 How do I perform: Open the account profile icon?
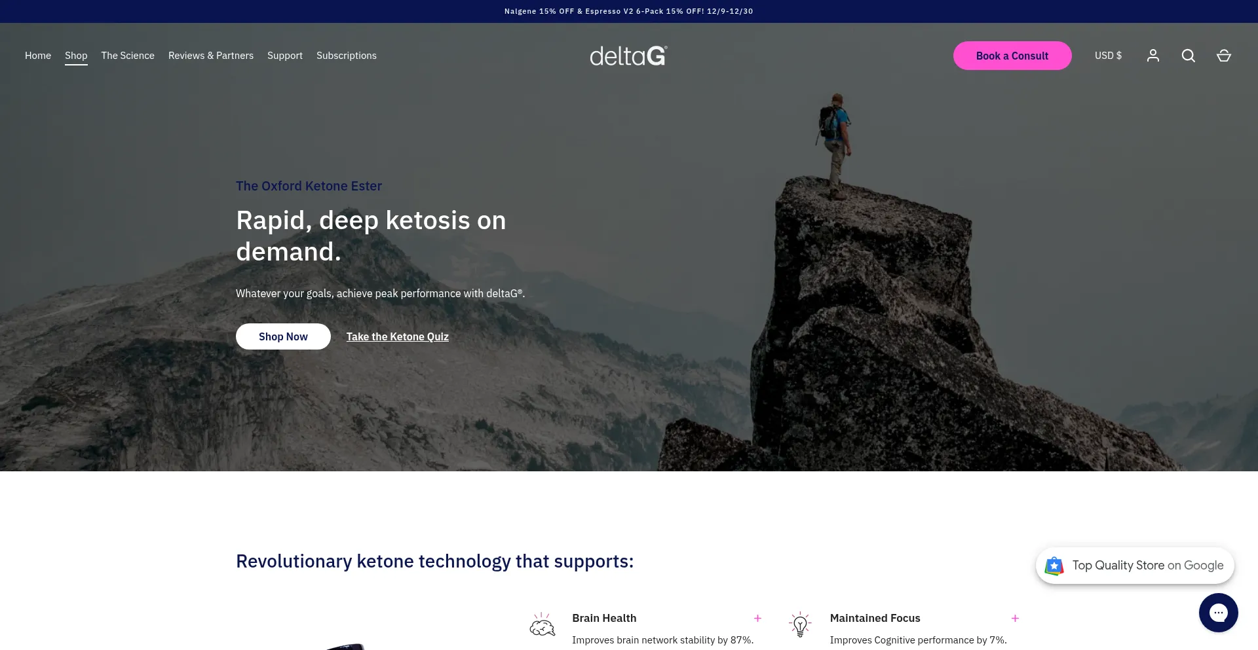[x=1153, y=56]
